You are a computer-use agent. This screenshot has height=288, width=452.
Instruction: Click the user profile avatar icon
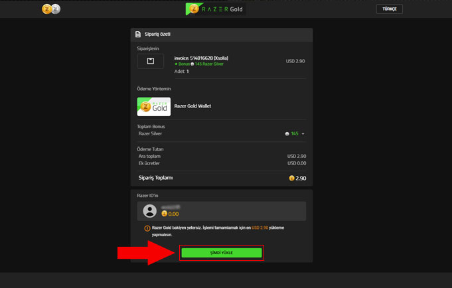[150, 211]
